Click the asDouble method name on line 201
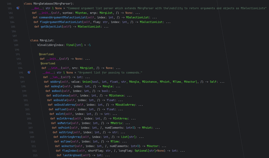This screenshot has width=269, height=158. 60,100
